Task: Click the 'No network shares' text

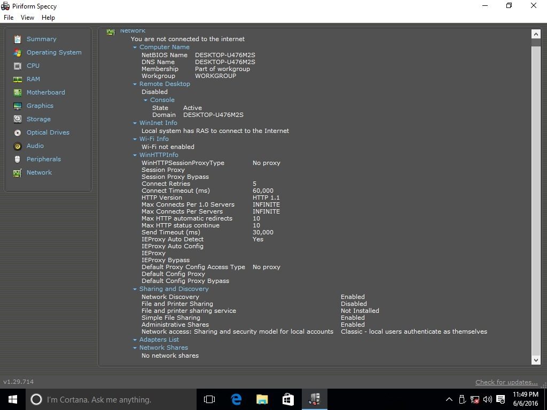Action: click(170, 356)
